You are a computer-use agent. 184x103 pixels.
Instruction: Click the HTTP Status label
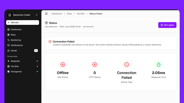[95, 77]
